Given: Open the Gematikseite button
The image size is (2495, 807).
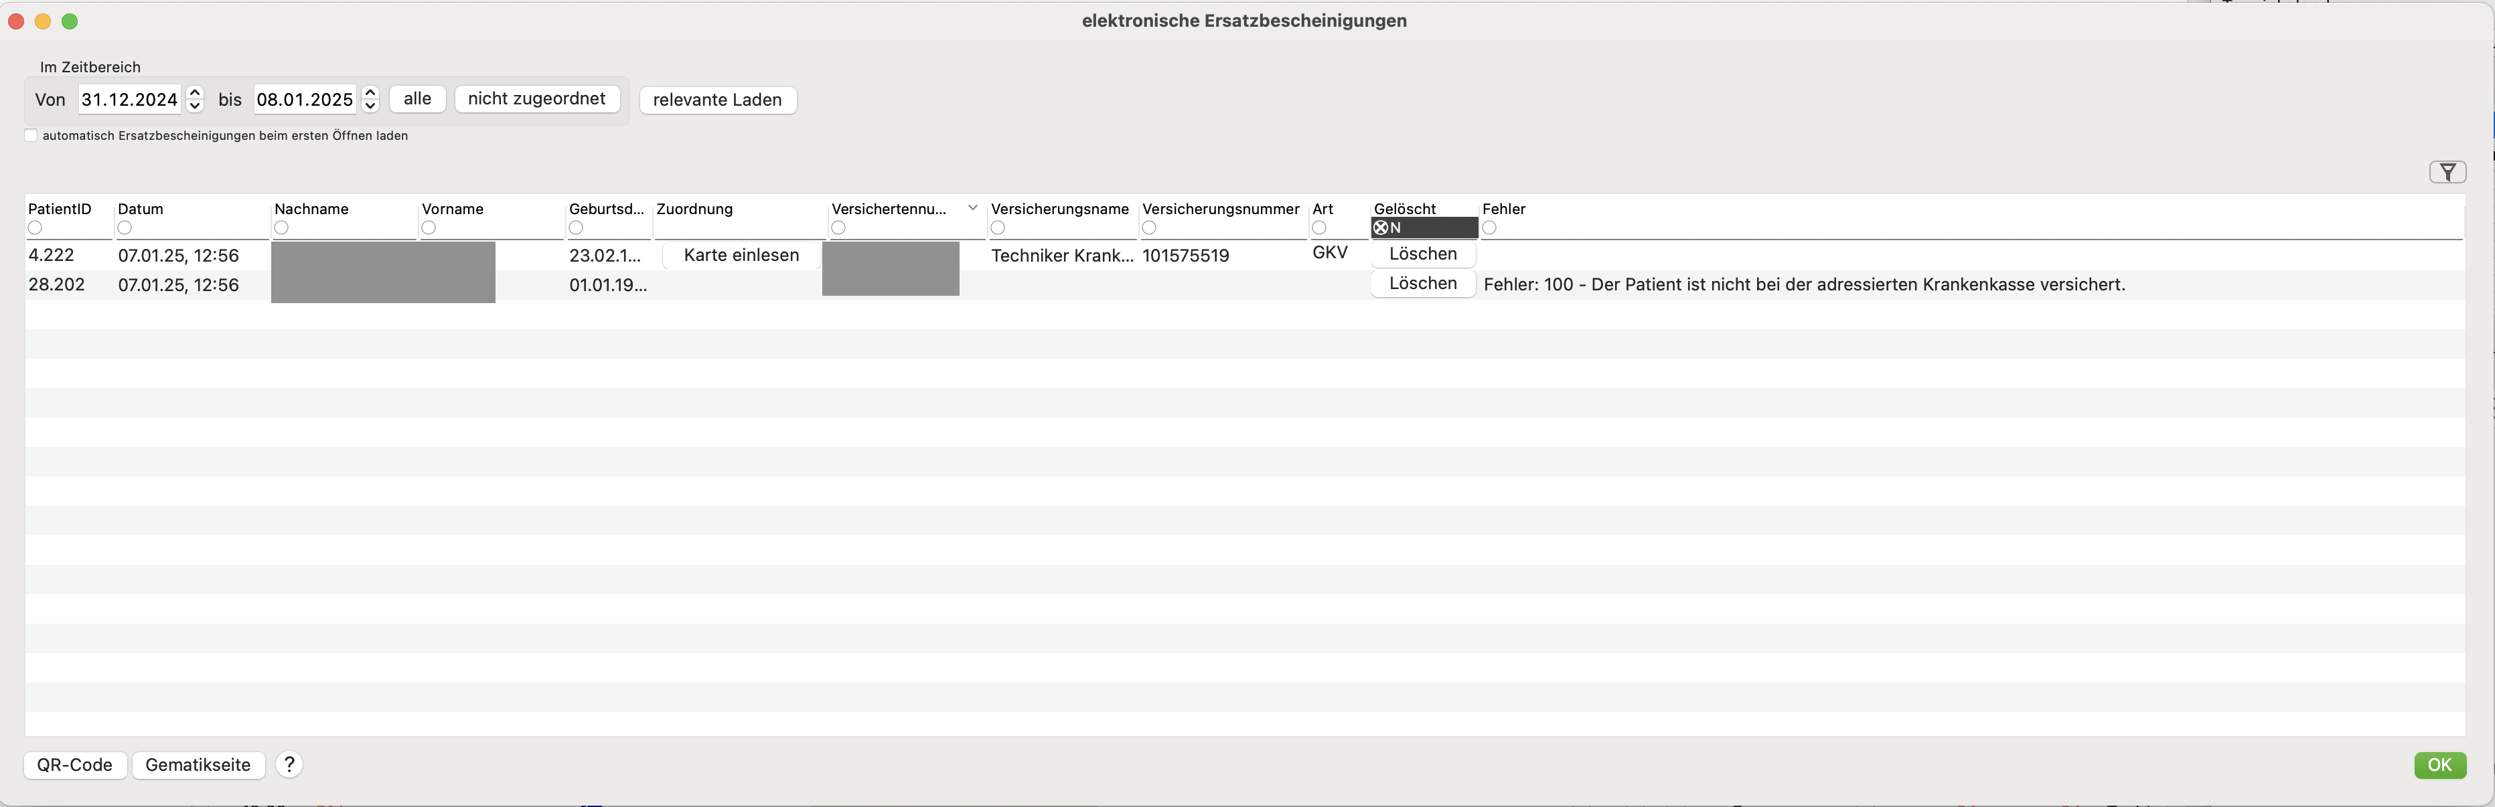Looking at the screenshot, I should (x=198, y=764).
